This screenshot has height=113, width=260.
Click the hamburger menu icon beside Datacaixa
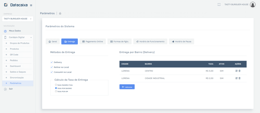[x=31, y=5]
